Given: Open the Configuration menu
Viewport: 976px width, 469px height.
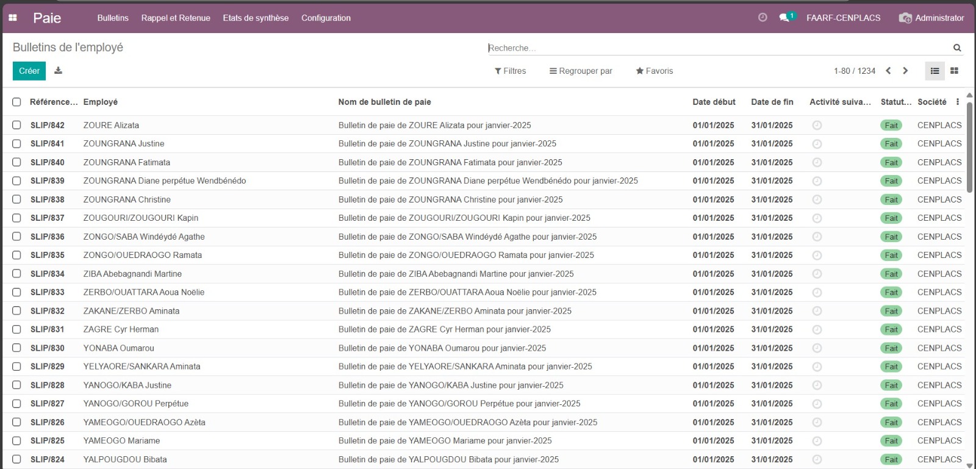Looking at the screenshot, I should click(x=326, y=18).
